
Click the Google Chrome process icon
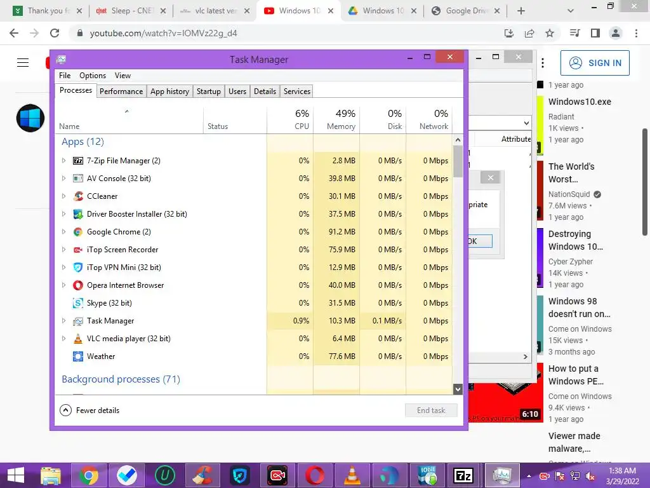(78, 232)
